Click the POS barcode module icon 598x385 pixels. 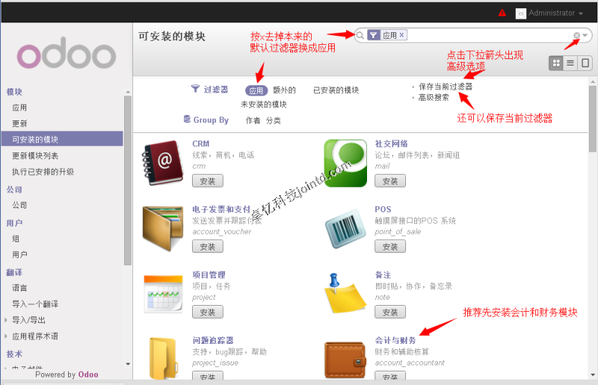click(345, 228)
